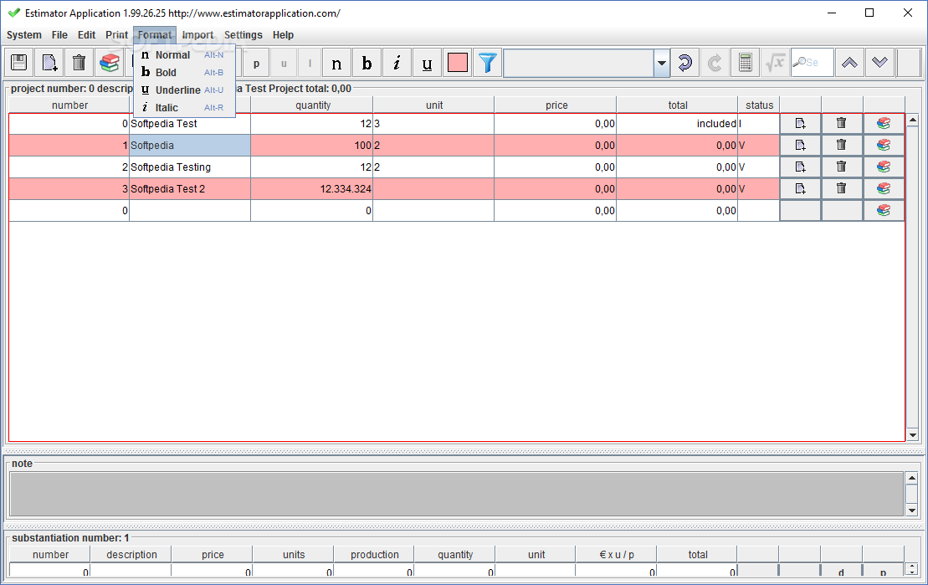Click books icon in Softpedia Test 2 row
The image size is (928, 585).
[884, 189]
